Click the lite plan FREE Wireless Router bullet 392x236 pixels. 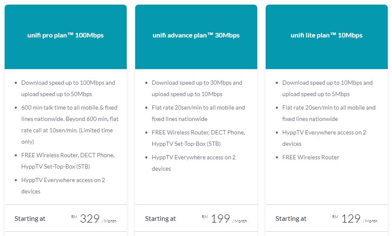pos(311,157)
